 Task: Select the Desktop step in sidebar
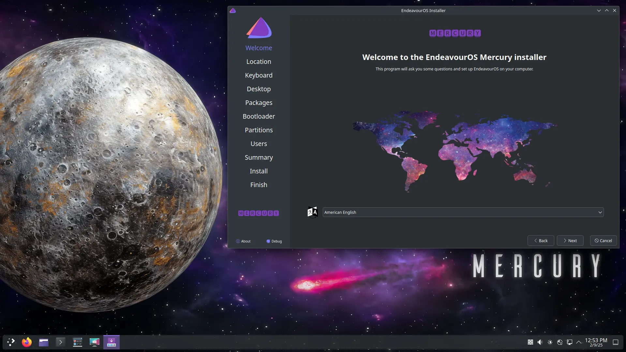(x=259, y=89)
